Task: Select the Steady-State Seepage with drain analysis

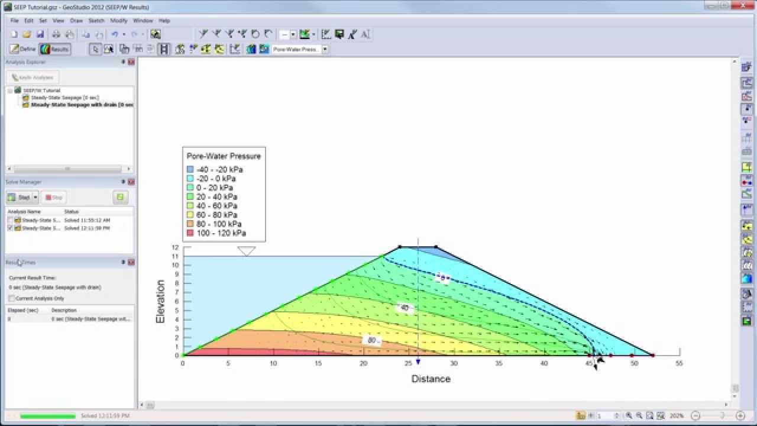Action: tap(82, 105)
